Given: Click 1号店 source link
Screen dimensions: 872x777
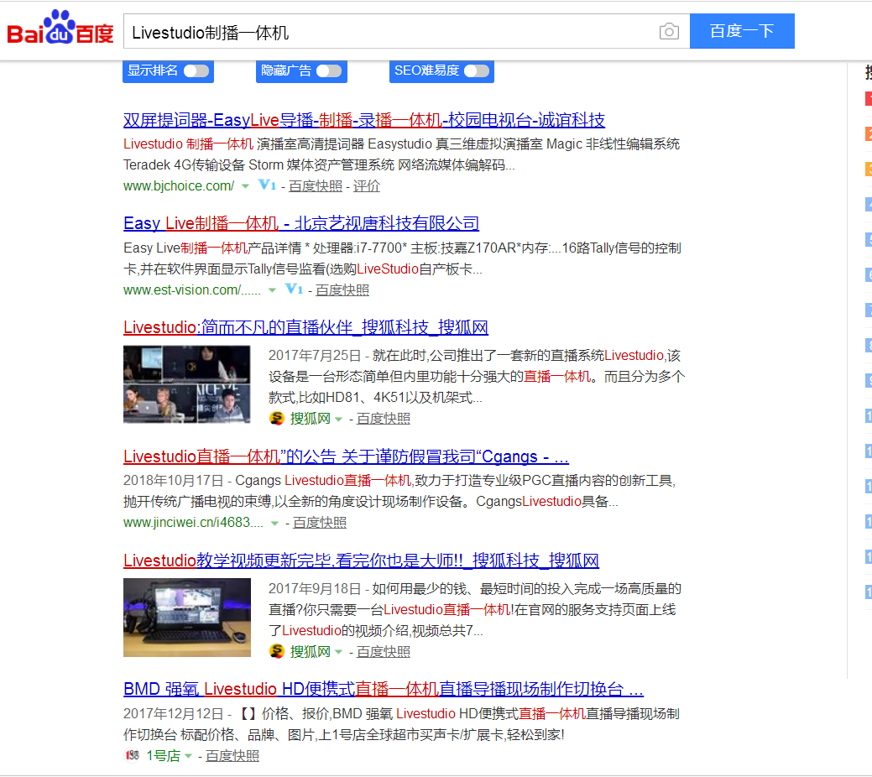Looking at the screenshot, I should click(x=163, y=755).
